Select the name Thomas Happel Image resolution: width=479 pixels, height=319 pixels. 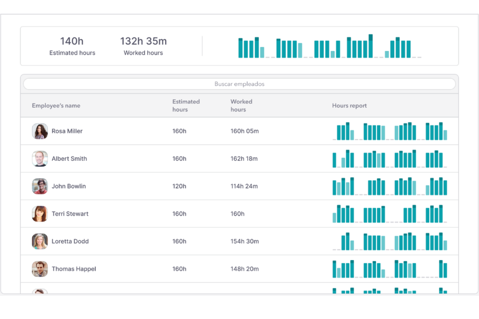coord(74,269)
